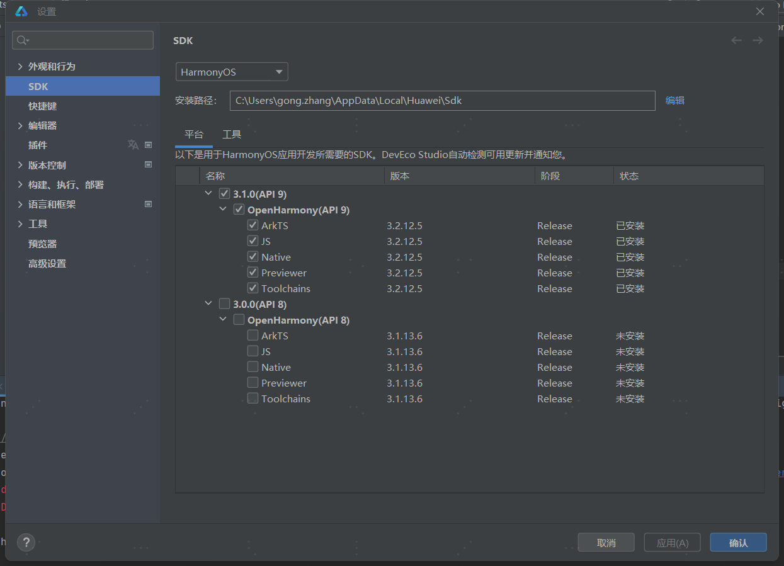784x566 pixels.
Task: Collapse the 3.1.0(API 9) tree node
Action: point(208,193)
